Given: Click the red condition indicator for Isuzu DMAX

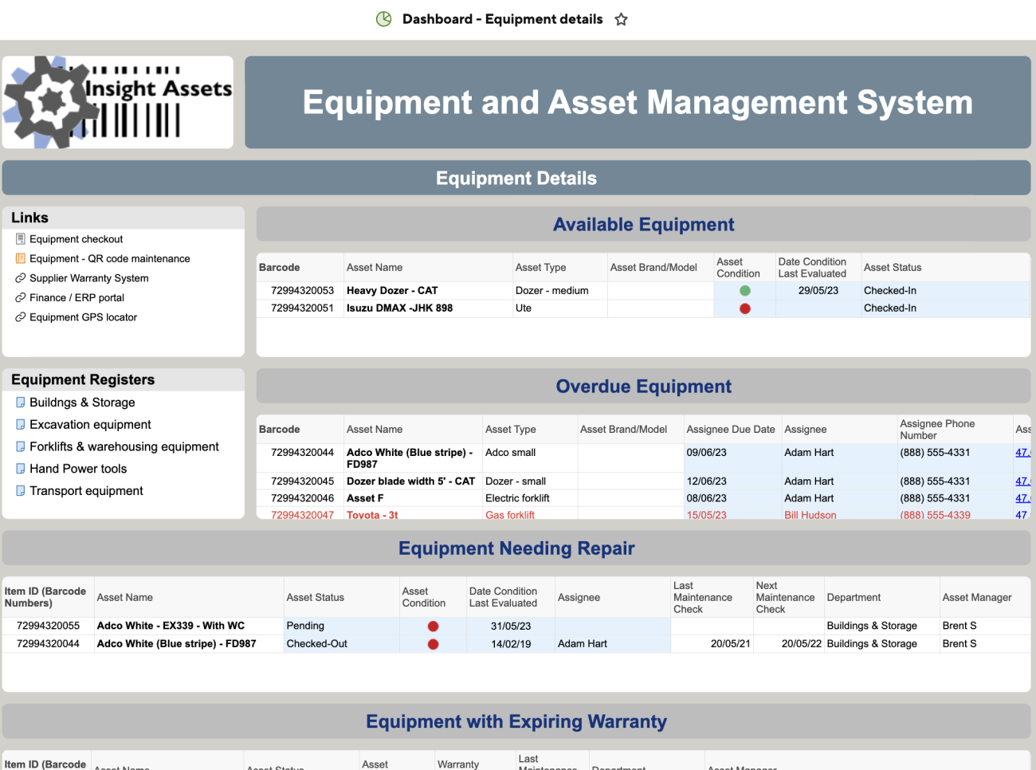Looking at the screenshot, I should pos(744,308).
